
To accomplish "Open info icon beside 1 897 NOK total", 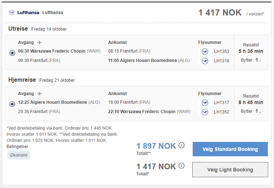I will [x=181, y=145].
